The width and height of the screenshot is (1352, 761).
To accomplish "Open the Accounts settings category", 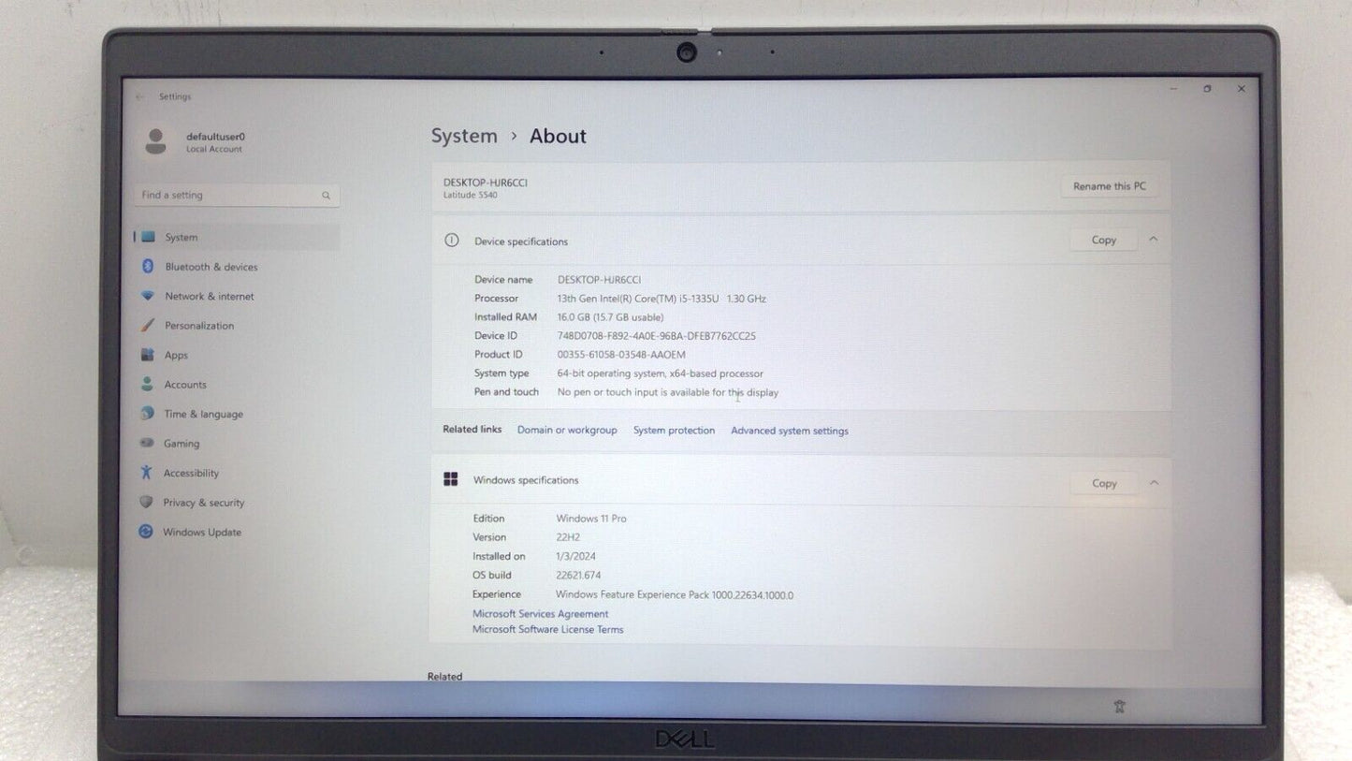I will (237, 384).
